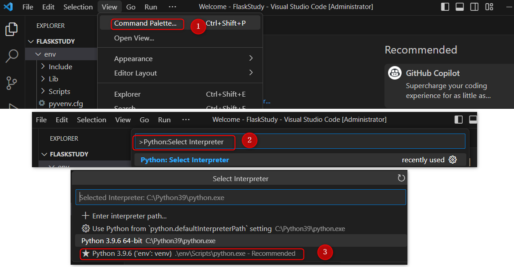Open the Appearance submenu
514x267 pixels.
coord(134,58)
